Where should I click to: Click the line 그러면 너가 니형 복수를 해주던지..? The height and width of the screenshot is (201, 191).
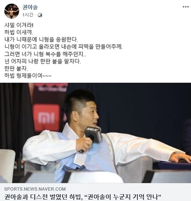pos(45,54)
